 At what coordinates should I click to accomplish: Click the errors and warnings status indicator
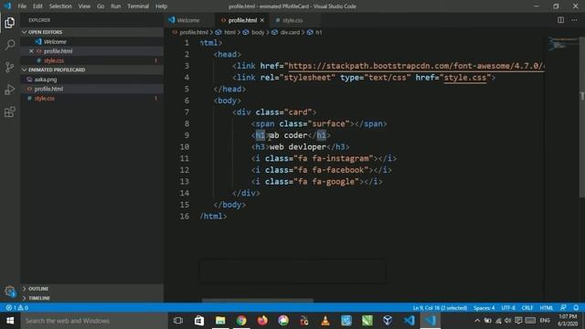pyautogui.click(x=16, y=308)
